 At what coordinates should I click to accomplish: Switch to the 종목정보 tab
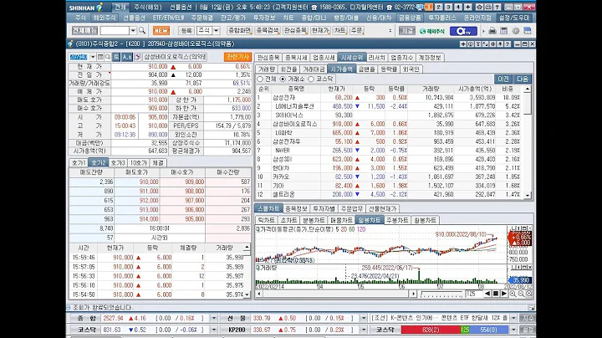point(296,208)
